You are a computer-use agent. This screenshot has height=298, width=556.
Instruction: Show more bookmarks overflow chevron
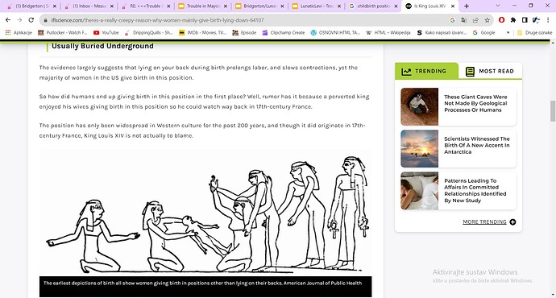pos(508,32)
